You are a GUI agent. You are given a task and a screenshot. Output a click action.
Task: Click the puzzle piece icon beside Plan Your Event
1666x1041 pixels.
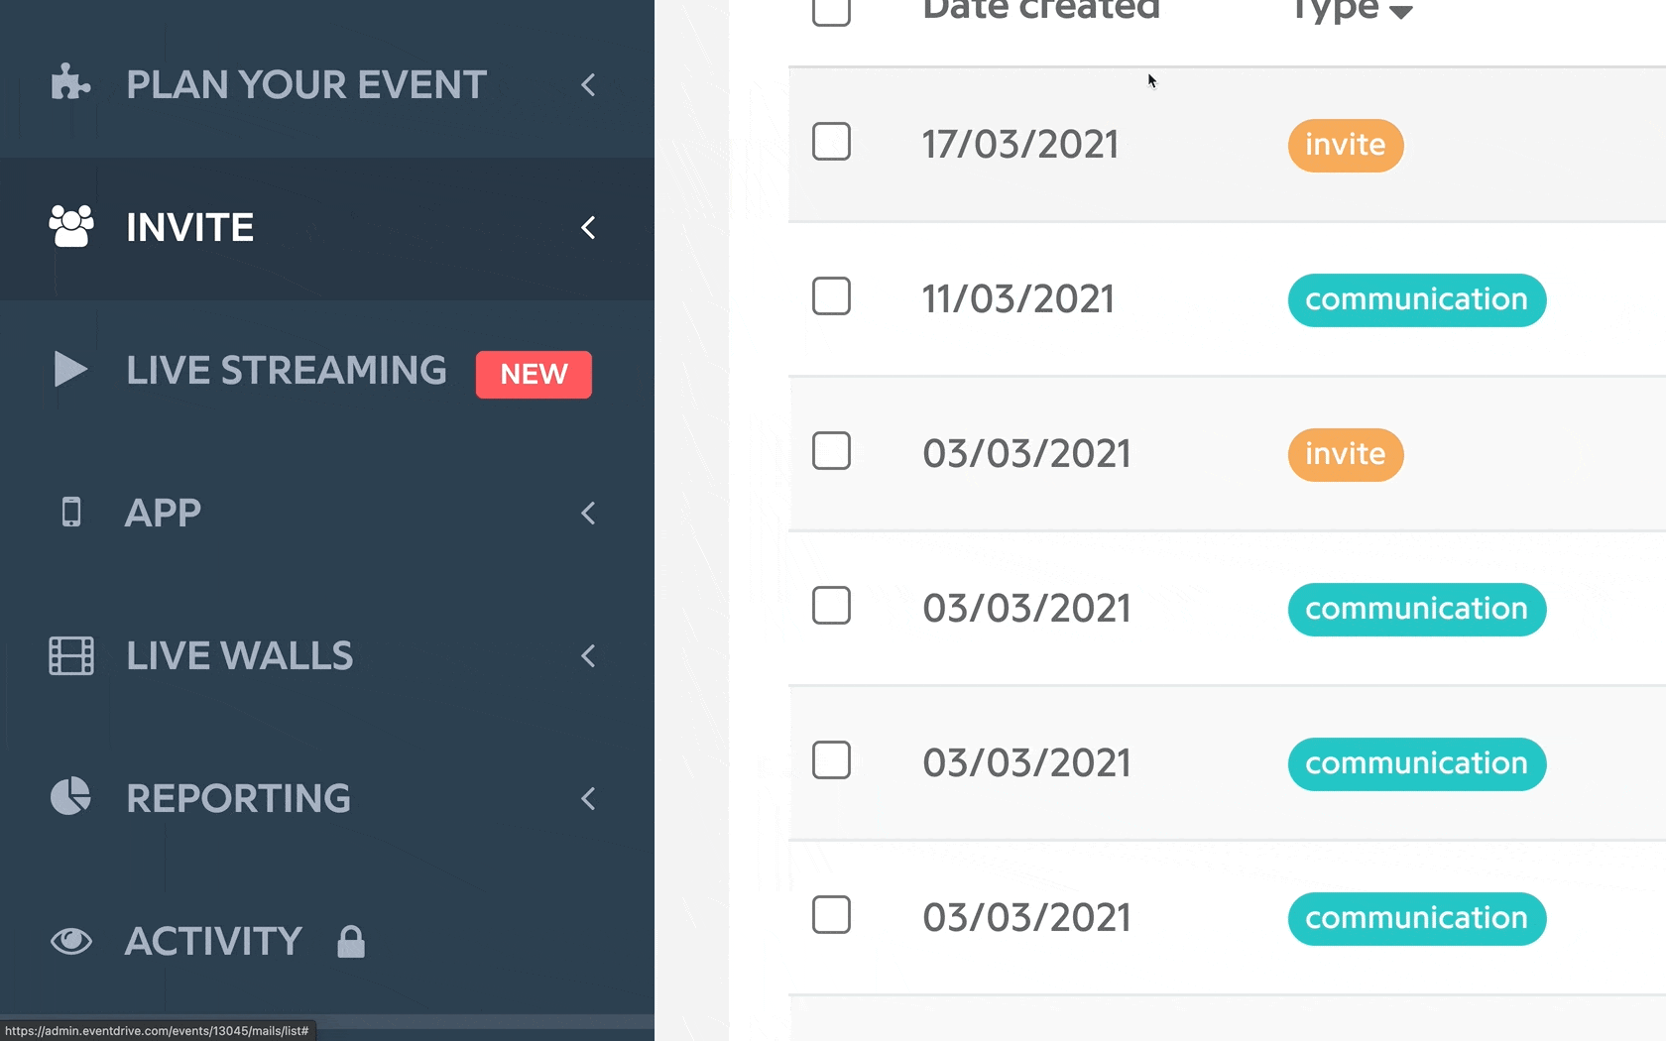70,83
